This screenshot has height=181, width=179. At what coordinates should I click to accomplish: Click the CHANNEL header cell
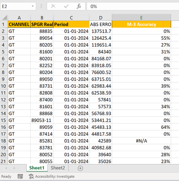[19, 24]
